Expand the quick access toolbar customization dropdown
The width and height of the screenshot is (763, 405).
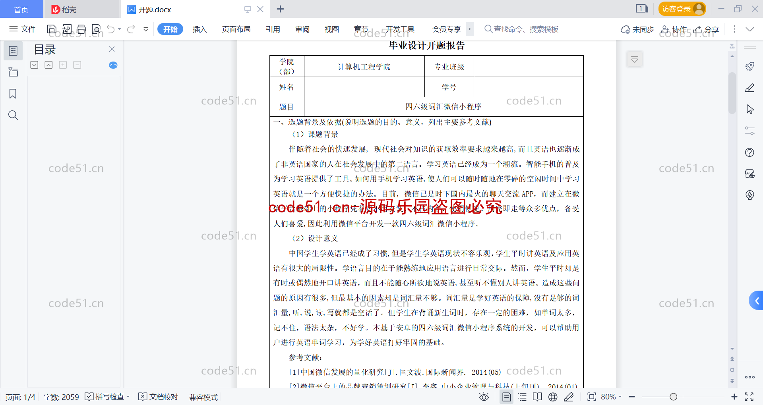coord(146,29)
